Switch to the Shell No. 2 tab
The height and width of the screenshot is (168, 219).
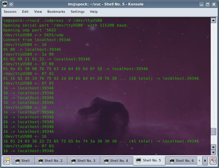click(x=50, y=161)
